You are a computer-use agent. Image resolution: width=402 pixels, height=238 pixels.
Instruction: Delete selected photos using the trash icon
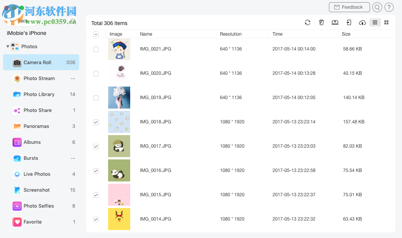tap(321, 22)
